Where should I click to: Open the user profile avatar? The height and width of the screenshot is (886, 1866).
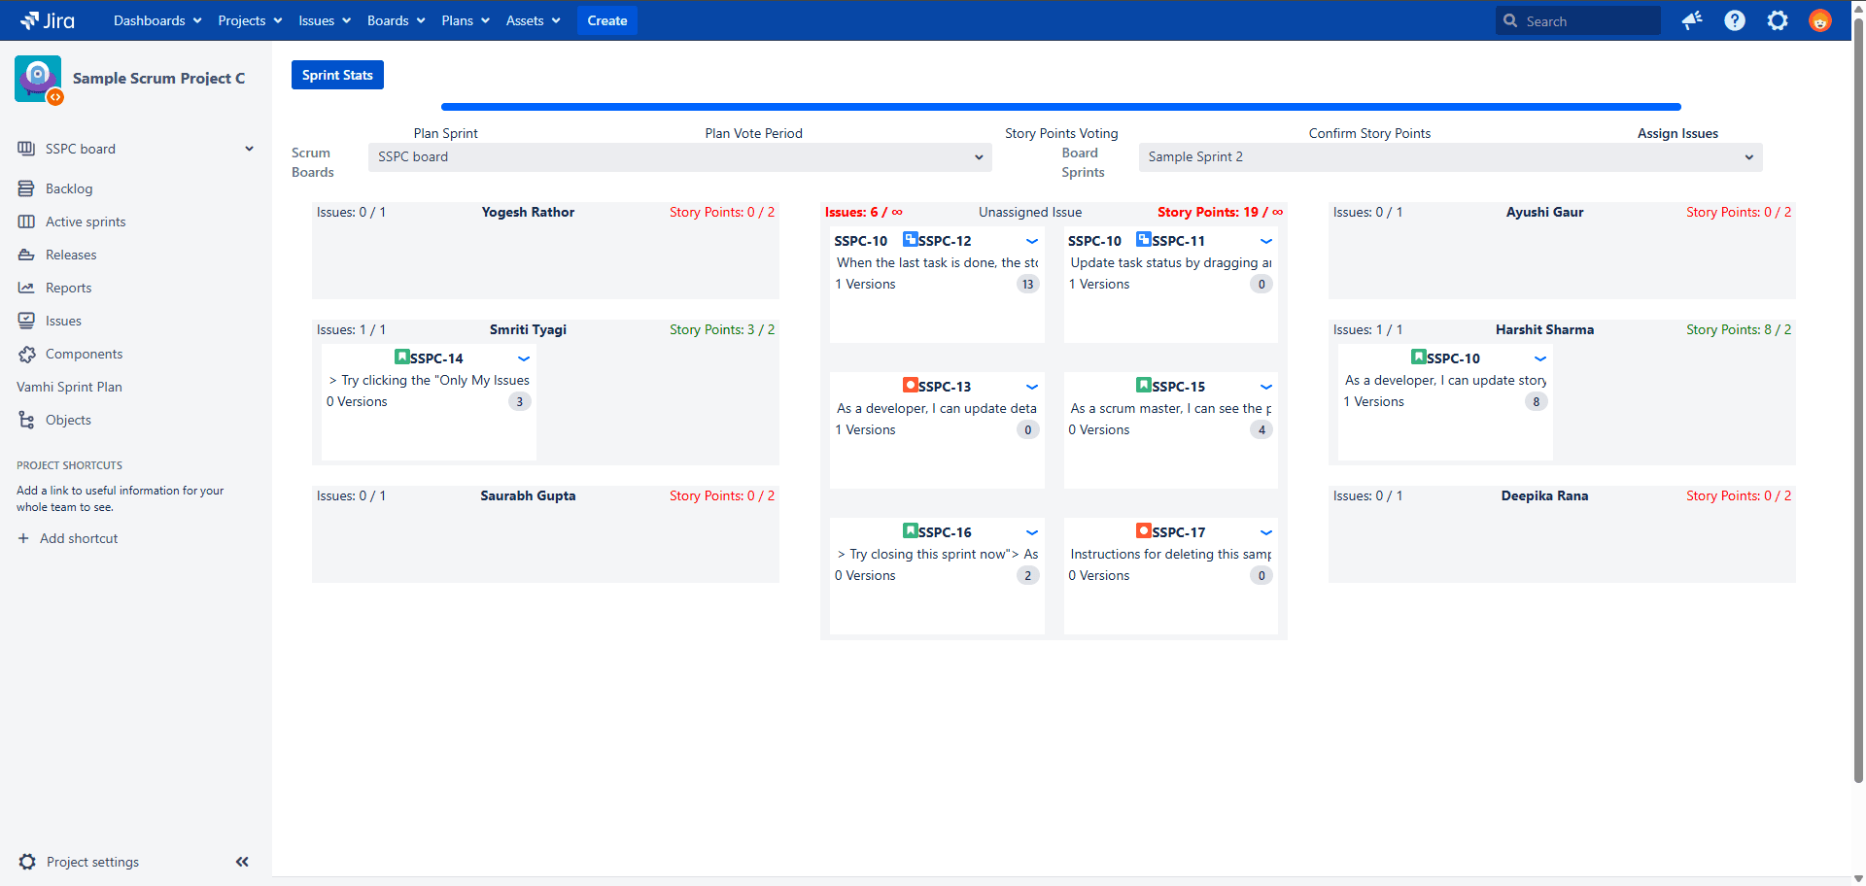1820,20
